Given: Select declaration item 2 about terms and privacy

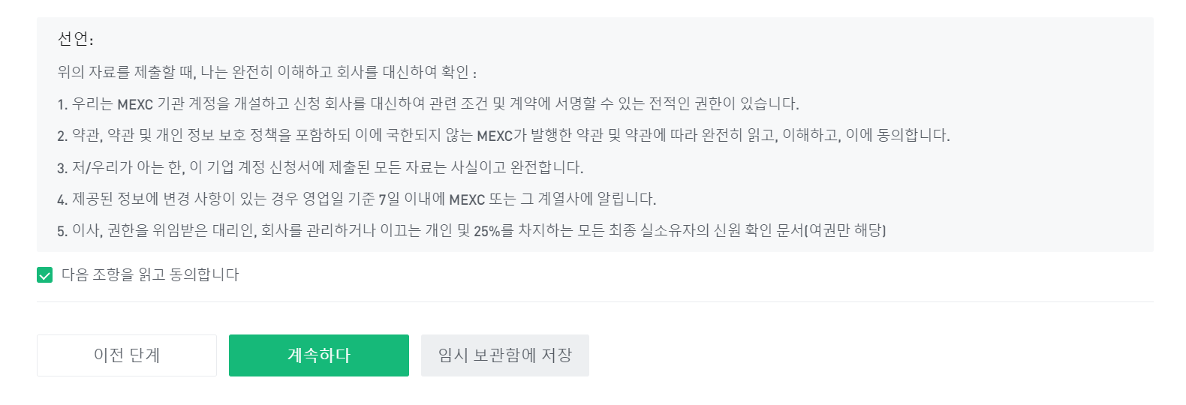Looking at the screenshot, I should coord(503,136).
